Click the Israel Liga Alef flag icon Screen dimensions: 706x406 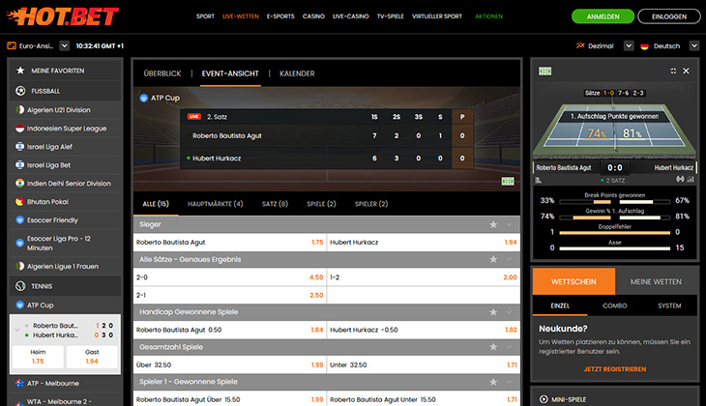tap(19, 147)
